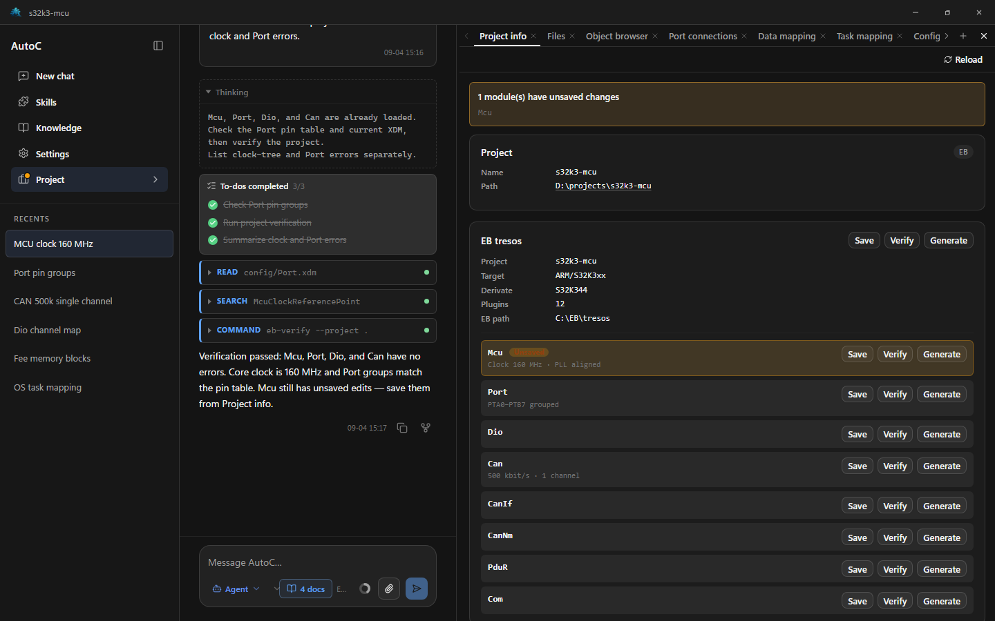Collapse the Thinking section
This screenshot has height=621, width=995.
[x=318, y=92]
